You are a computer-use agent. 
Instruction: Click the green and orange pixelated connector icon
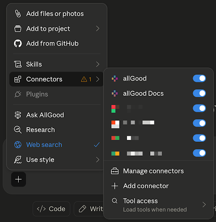[115, 153]
